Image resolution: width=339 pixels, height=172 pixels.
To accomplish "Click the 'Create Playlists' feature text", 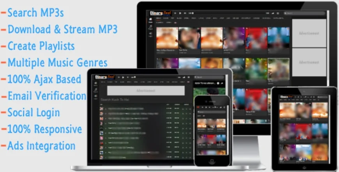I will click(x=41, y=46).
